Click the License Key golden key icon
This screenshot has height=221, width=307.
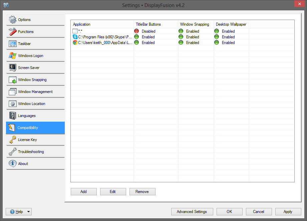click(13, 140)
